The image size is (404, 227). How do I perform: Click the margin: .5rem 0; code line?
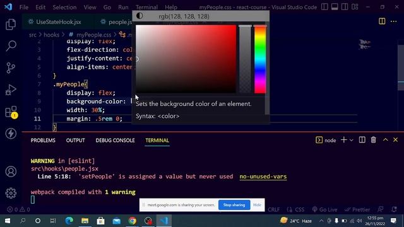click(x=94, y=119)
